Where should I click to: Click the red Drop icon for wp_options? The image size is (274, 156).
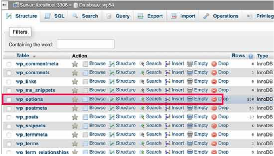click(214, 99)
